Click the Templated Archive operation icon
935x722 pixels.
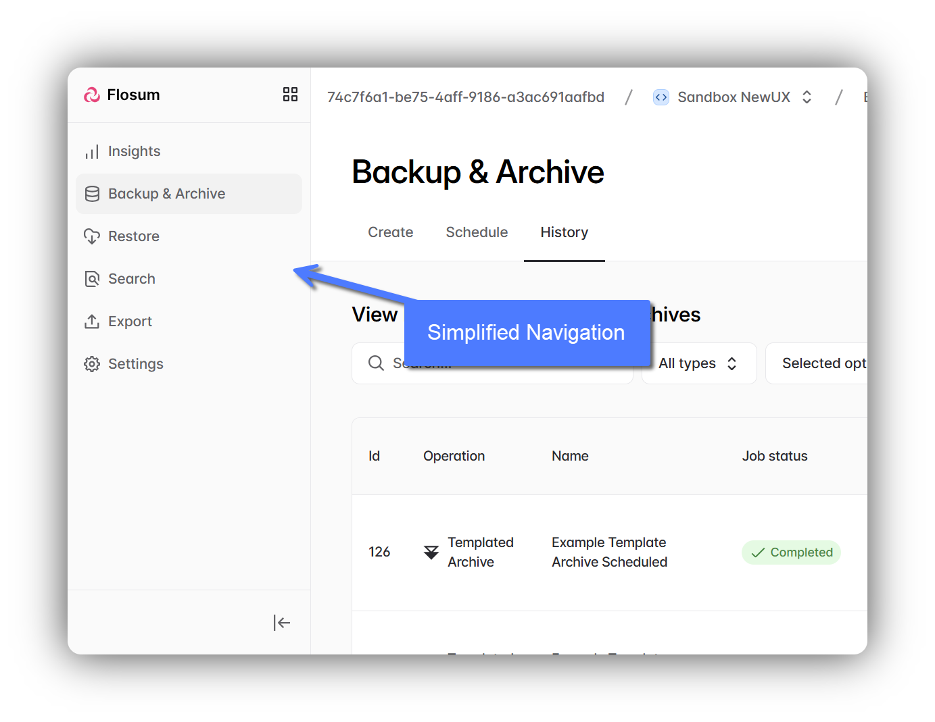click(431, 552)
